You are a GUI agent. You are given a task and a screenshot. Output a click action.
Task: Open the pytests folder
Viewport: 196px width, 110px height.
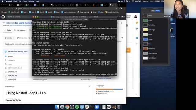[x=11, y=56]
